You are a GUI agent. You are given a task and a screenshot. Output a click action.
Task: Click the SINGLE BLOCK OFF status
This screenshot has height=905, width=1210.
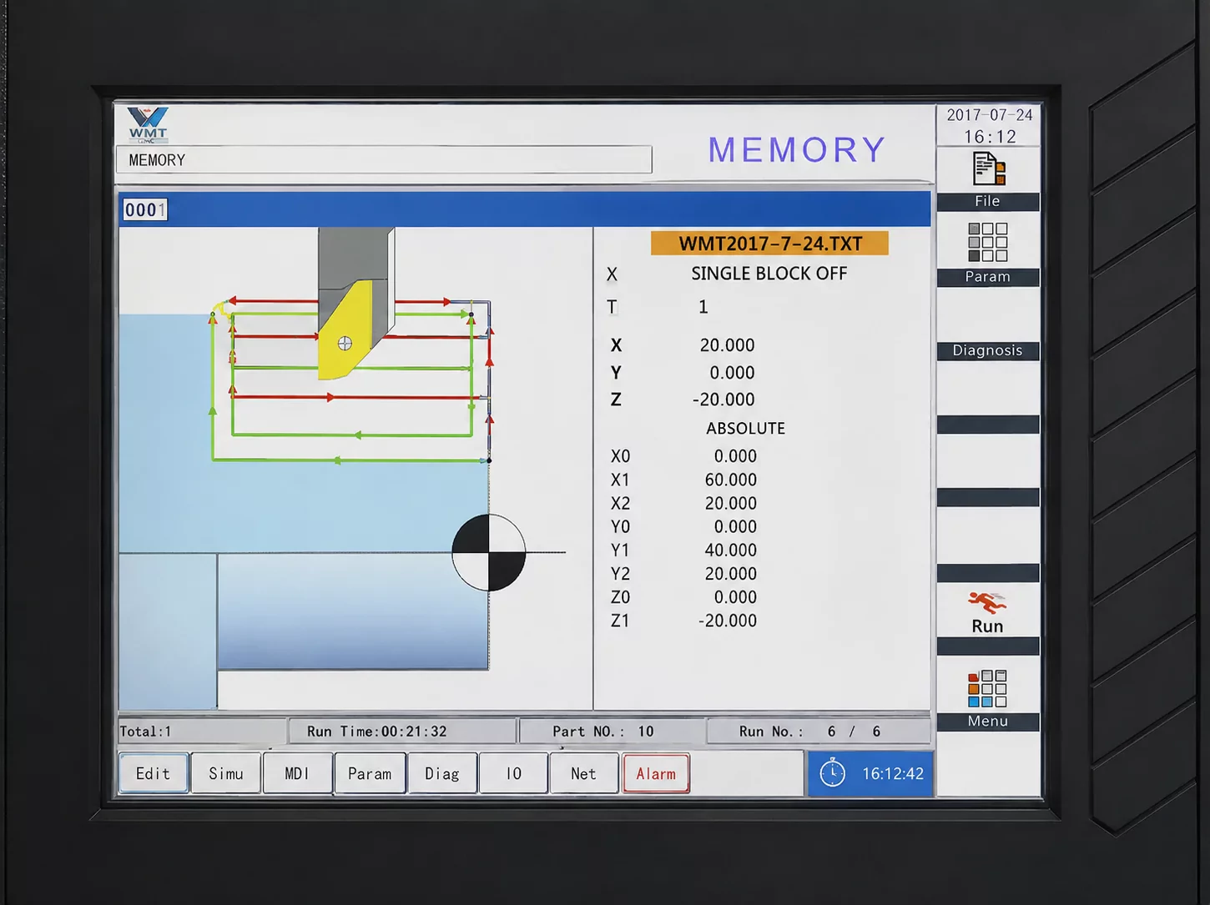point(769,274)
